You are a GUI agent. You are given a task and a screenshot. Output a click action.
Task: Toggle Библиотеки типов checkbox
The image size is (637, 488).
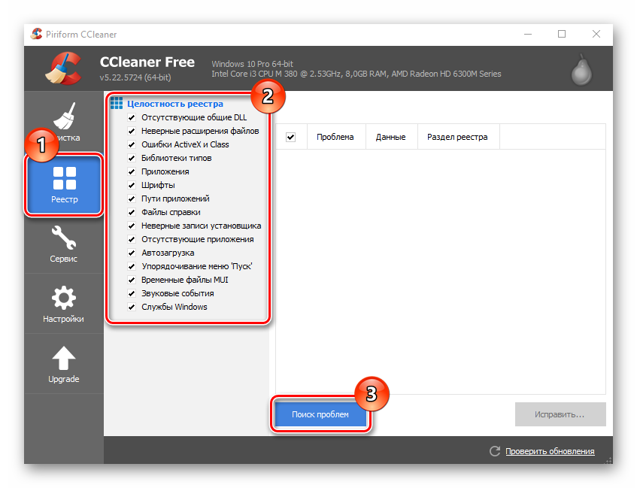pos(132,159)
